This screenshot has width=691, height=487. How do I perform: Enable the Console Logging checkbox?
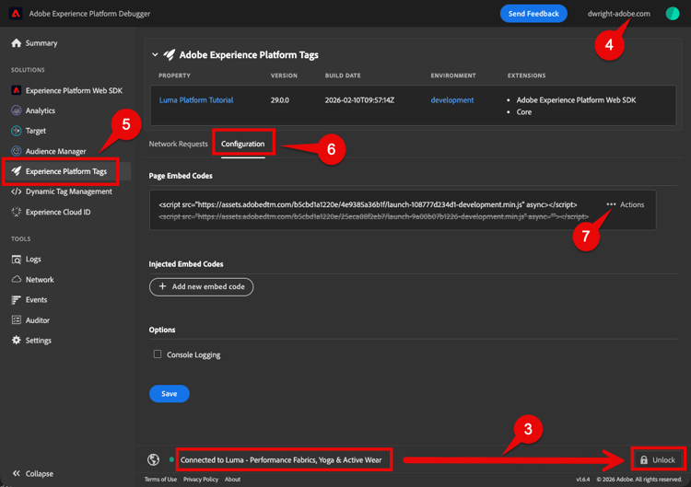click(158, 354)
